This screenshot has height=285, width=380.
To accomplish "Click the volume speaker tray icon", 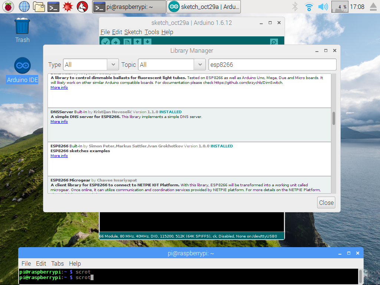I will click(323, 6).
